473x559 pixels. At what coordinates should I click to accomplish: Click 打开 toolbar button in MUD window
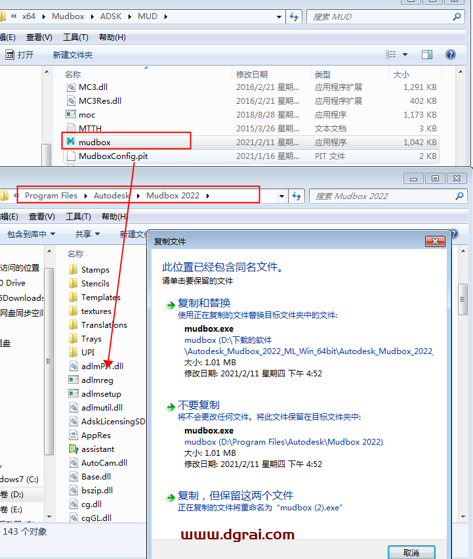(x=20, y=55)
